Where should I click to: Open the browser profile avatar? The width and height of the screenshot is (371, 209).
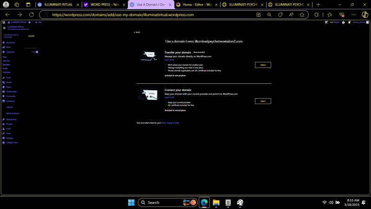pyautogui.click(x=6, y=5)
